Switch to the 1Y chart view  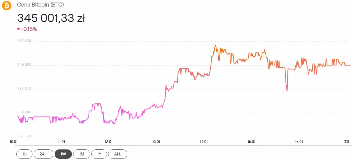pyautogui.click(x=99, y=154)
